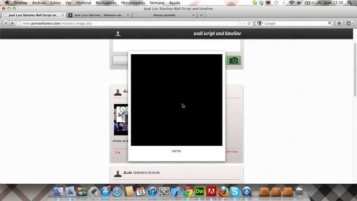Click 'wall script and timeline' header title

pos(217,33)
